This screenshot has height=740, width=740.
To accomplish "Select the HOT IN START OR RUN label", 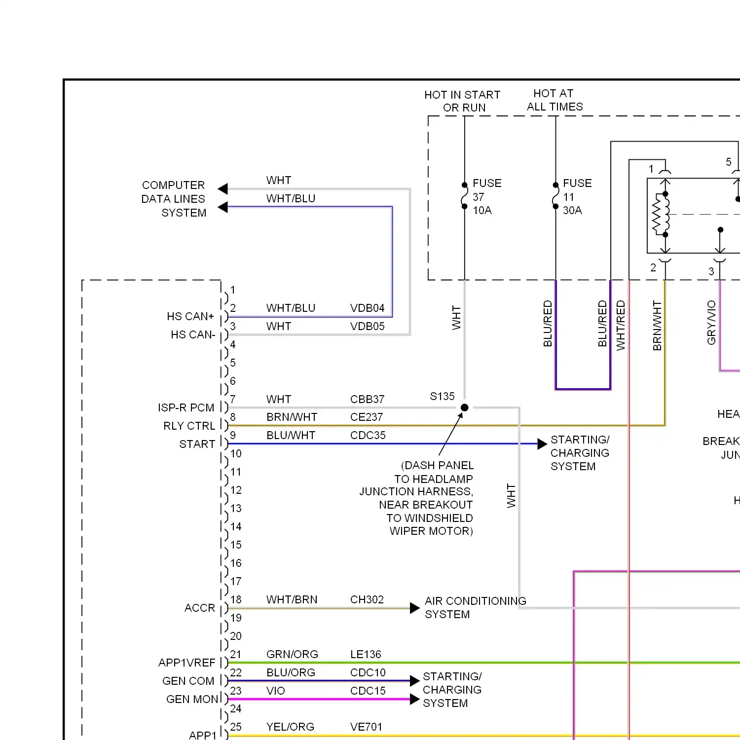I will (462, 101).
